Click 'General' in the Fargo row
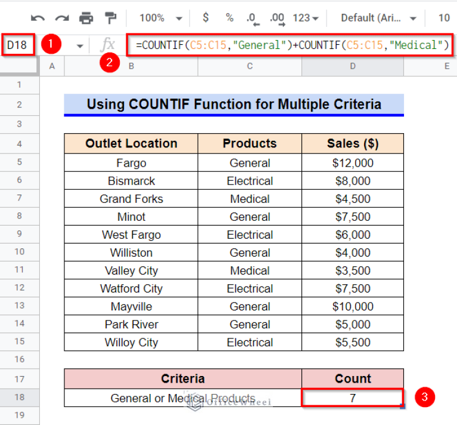This screenshot has width=457, height=425. coord(250,163)
